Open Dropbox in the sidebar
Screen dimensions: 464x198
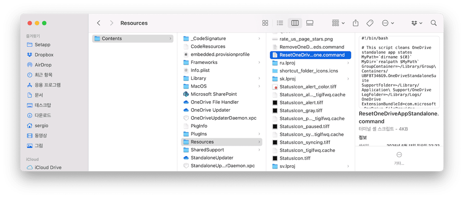[x=44, y=54]
